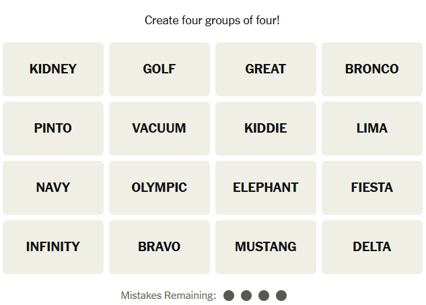Select the KIDNEY word tile
The image size is (426, 305).
[53, 69]
